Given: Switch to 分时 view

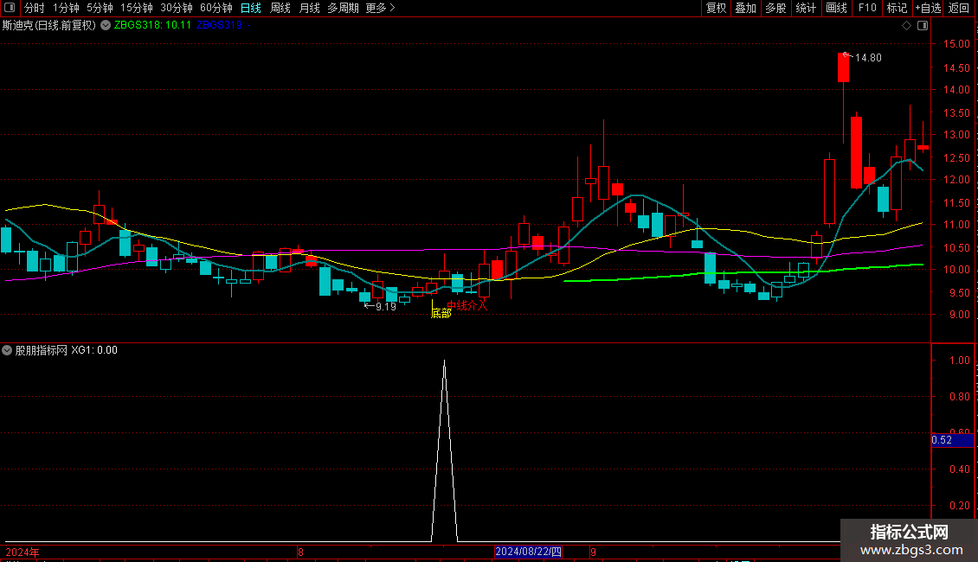Looking at the screenshot, I should pyautogui.click(x=34, y=8).
